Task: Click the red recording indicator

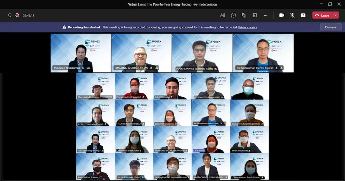Action: (17, 15)
